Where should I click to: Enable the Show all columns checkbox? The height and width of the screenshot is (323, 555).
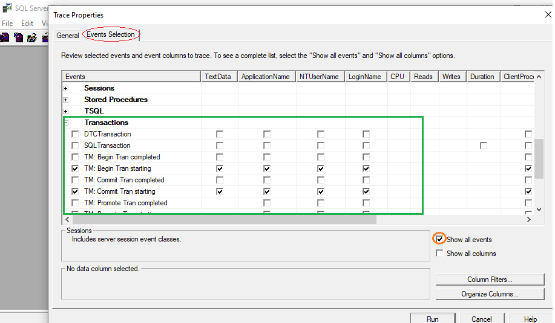pos(440,254)
